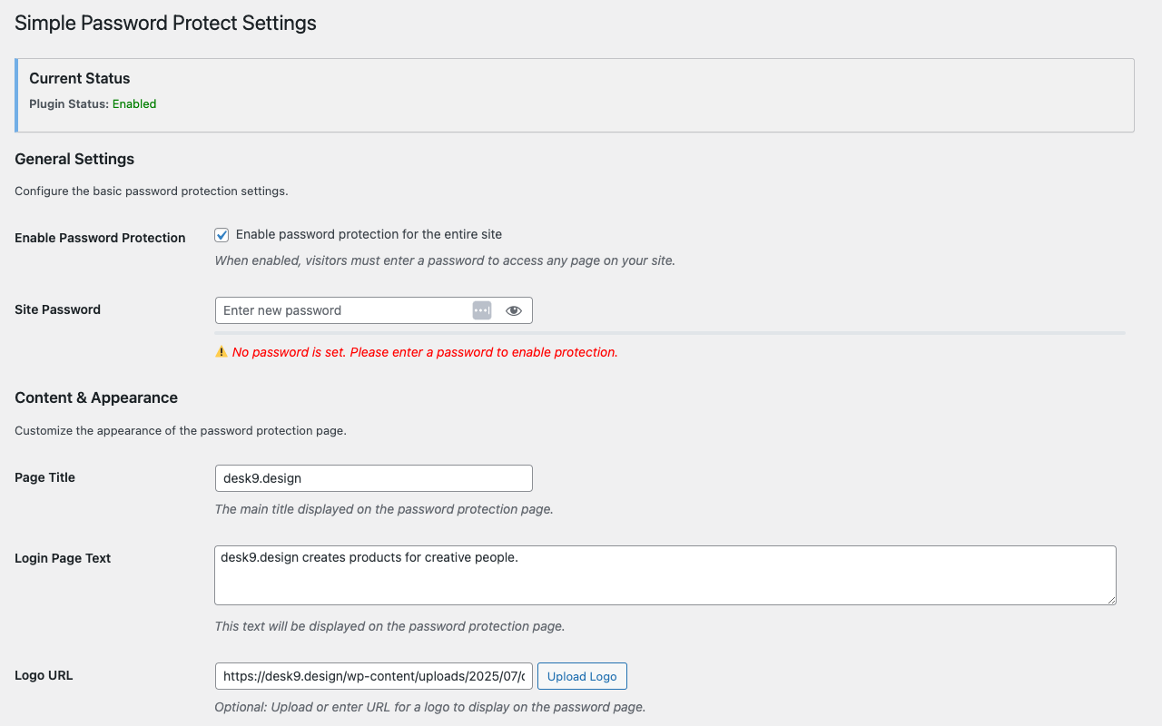The height and width of the screenshot is (726, 1162).
Task: Click into the Page Title field
Action: 373,478
